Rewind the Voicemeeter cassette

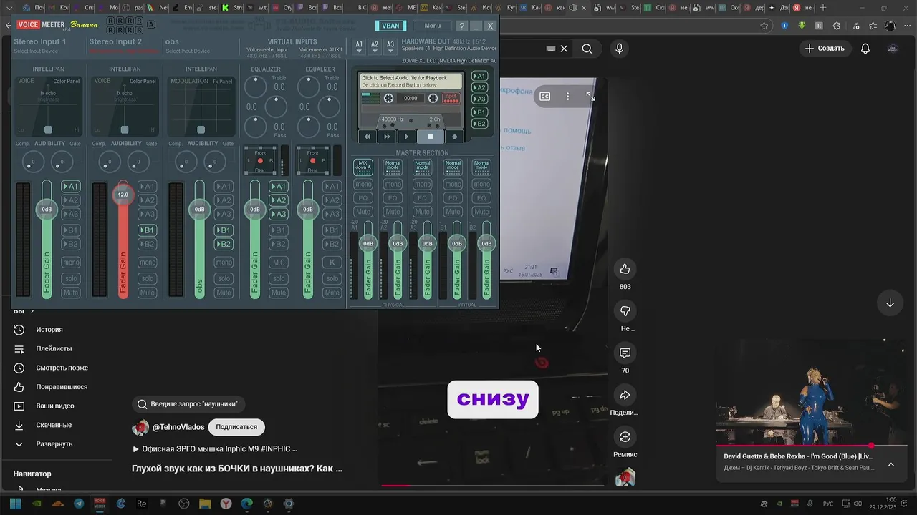pyautogui.click(x=368, y=137)
